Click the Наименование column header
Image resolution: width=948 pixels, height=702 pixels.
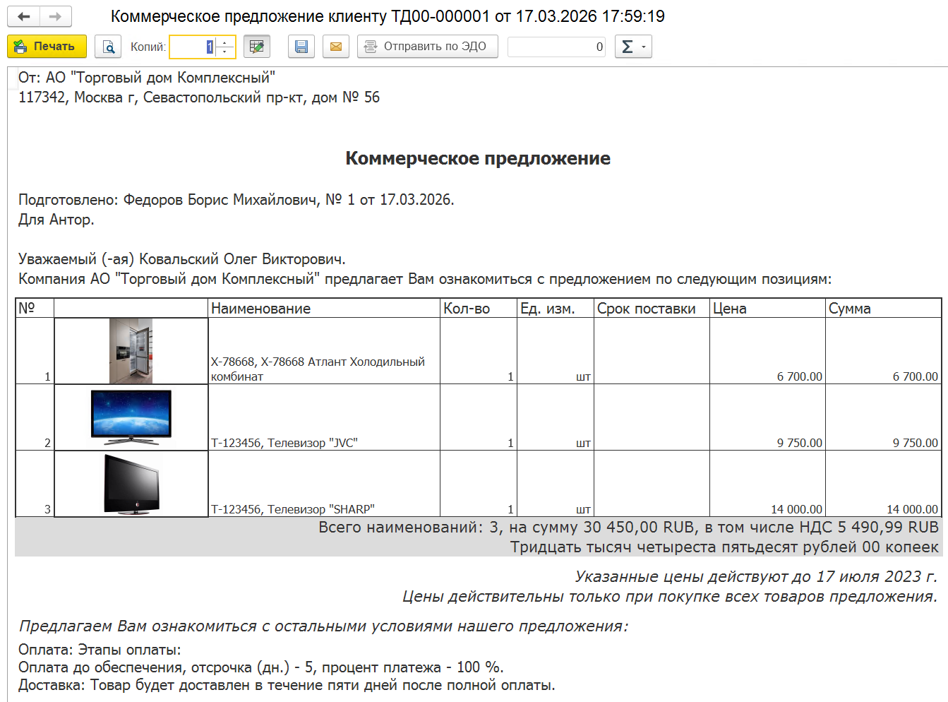pyautogui.click(x=325, y=308)
